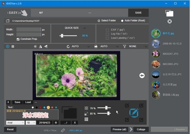Click the left arrow circle beside preview
Viewport: 190px width, 134px height.
142,75
